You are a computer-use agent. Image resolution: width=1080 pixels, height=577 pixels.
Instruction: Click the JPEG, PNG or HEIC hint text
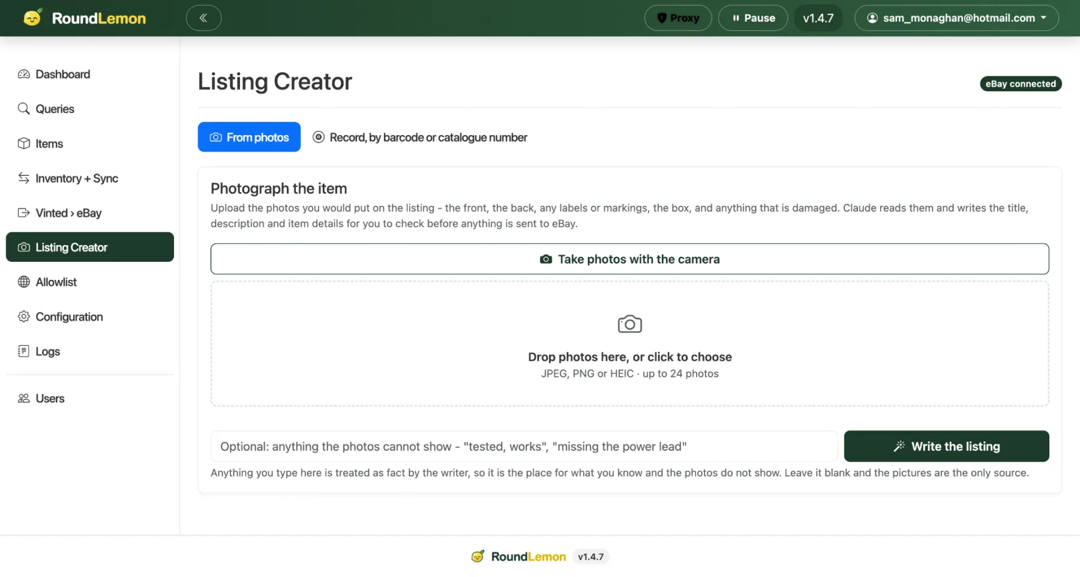pos(630,373)
